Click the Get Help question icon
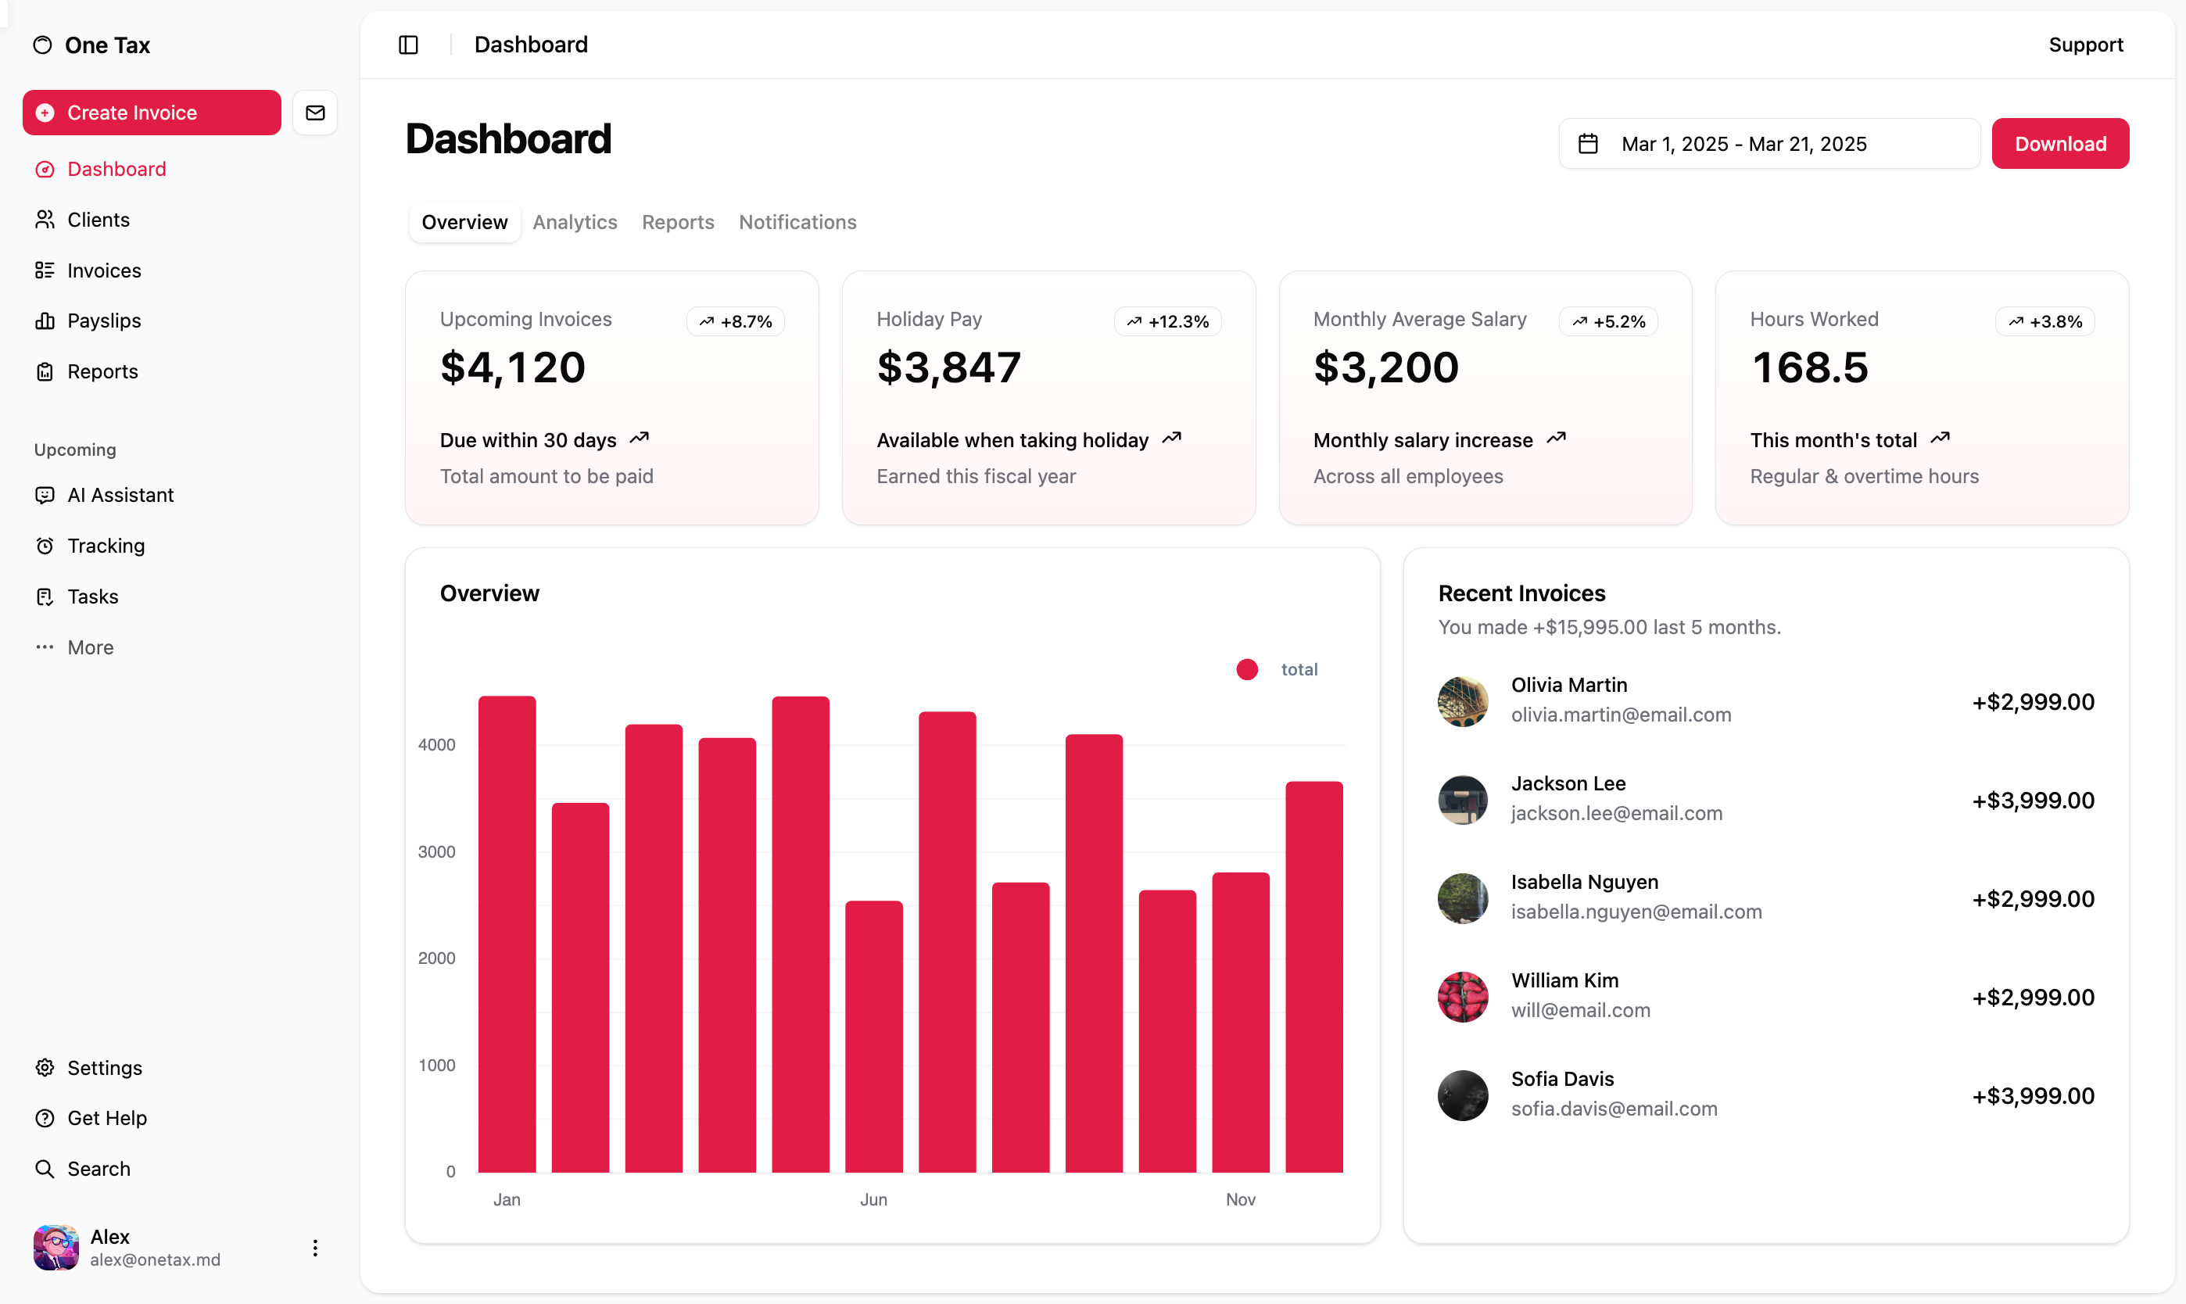 tap(45, 1118)
